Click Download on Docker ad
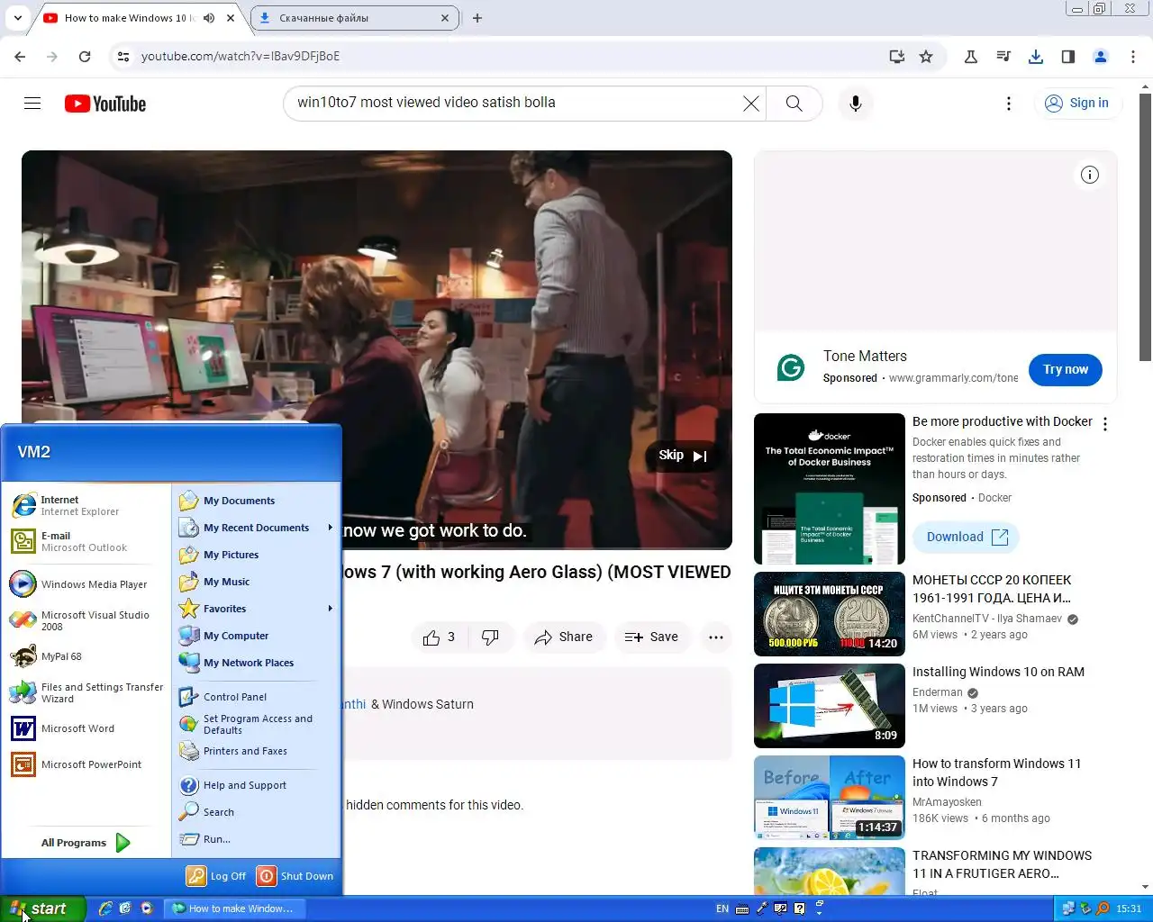The height and width of the screenshot is (922, 1153). 967,538
